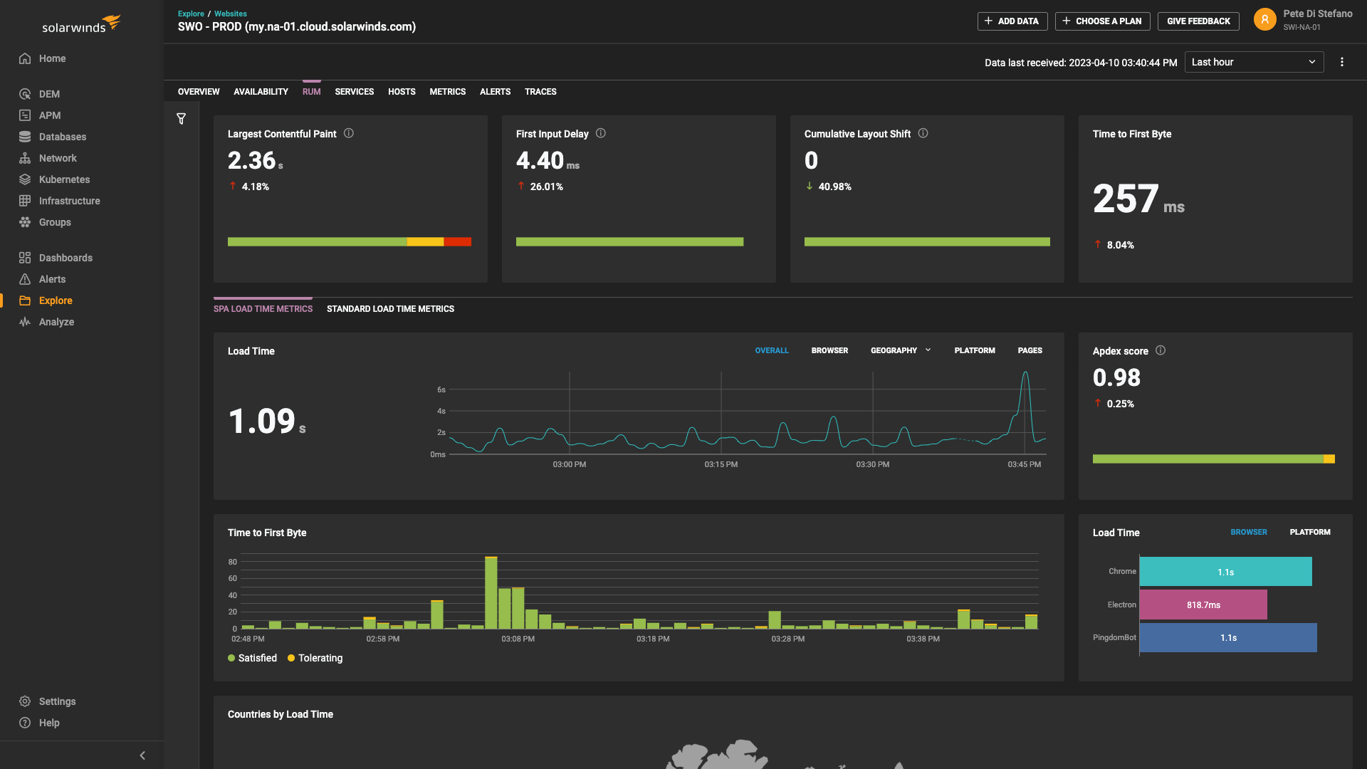Toggle the Tolerating legend entry
This screenshot has height=769, width=1367.
tap(315, 658)
